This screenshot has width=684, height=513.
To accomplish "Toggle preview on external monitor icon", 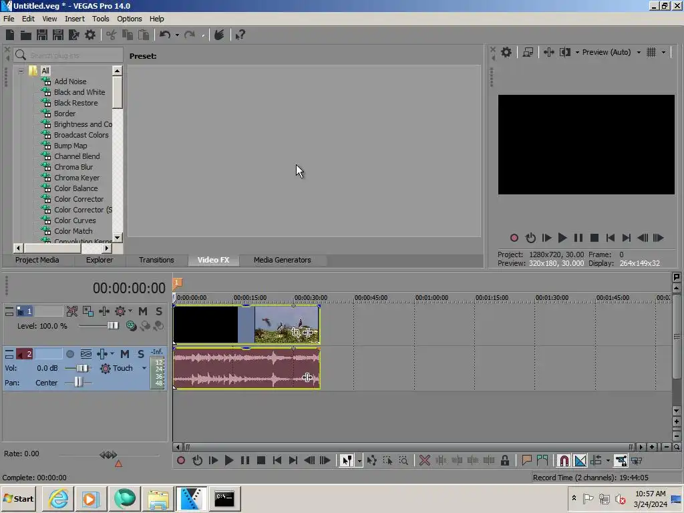I will tap(528, 52).
